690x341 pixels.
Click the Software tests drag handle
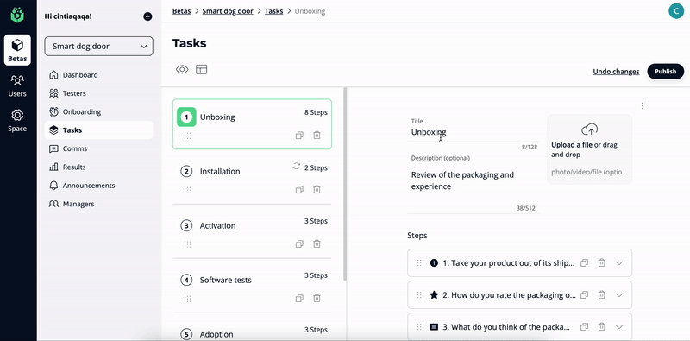coord(187,299)
